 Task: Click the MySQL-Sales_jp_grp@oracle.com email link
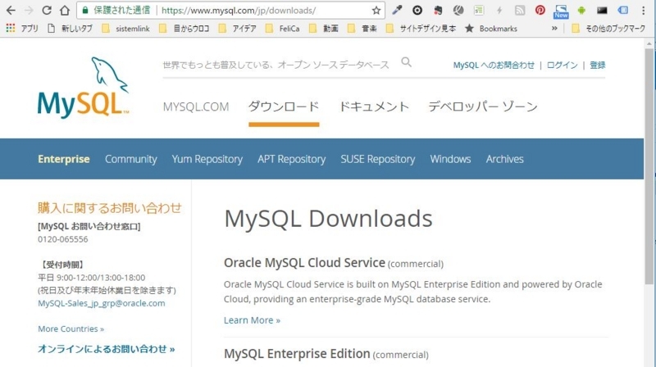coord(101,303)
